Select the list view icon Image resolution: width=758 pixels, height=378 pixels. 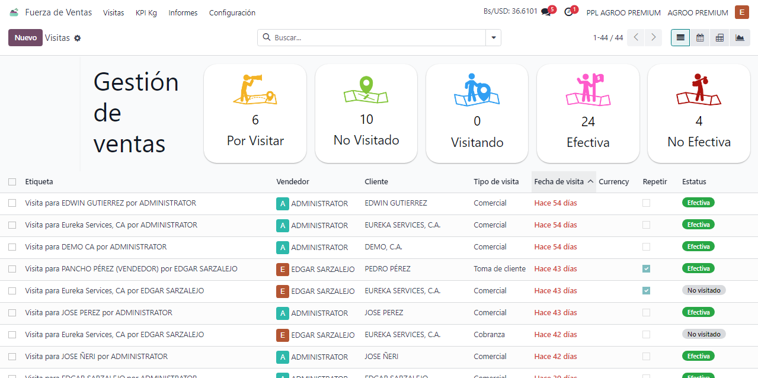[x=680, y=38]
